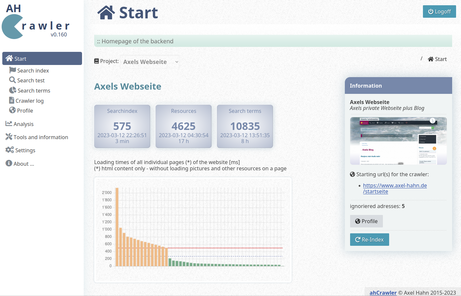Click the AH Crawler logo
This screenshot has height=296, width=461.
(36, 21)
